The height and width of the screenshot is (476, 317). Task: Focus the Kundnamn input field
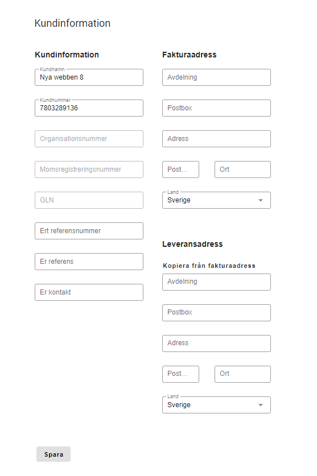89,77
